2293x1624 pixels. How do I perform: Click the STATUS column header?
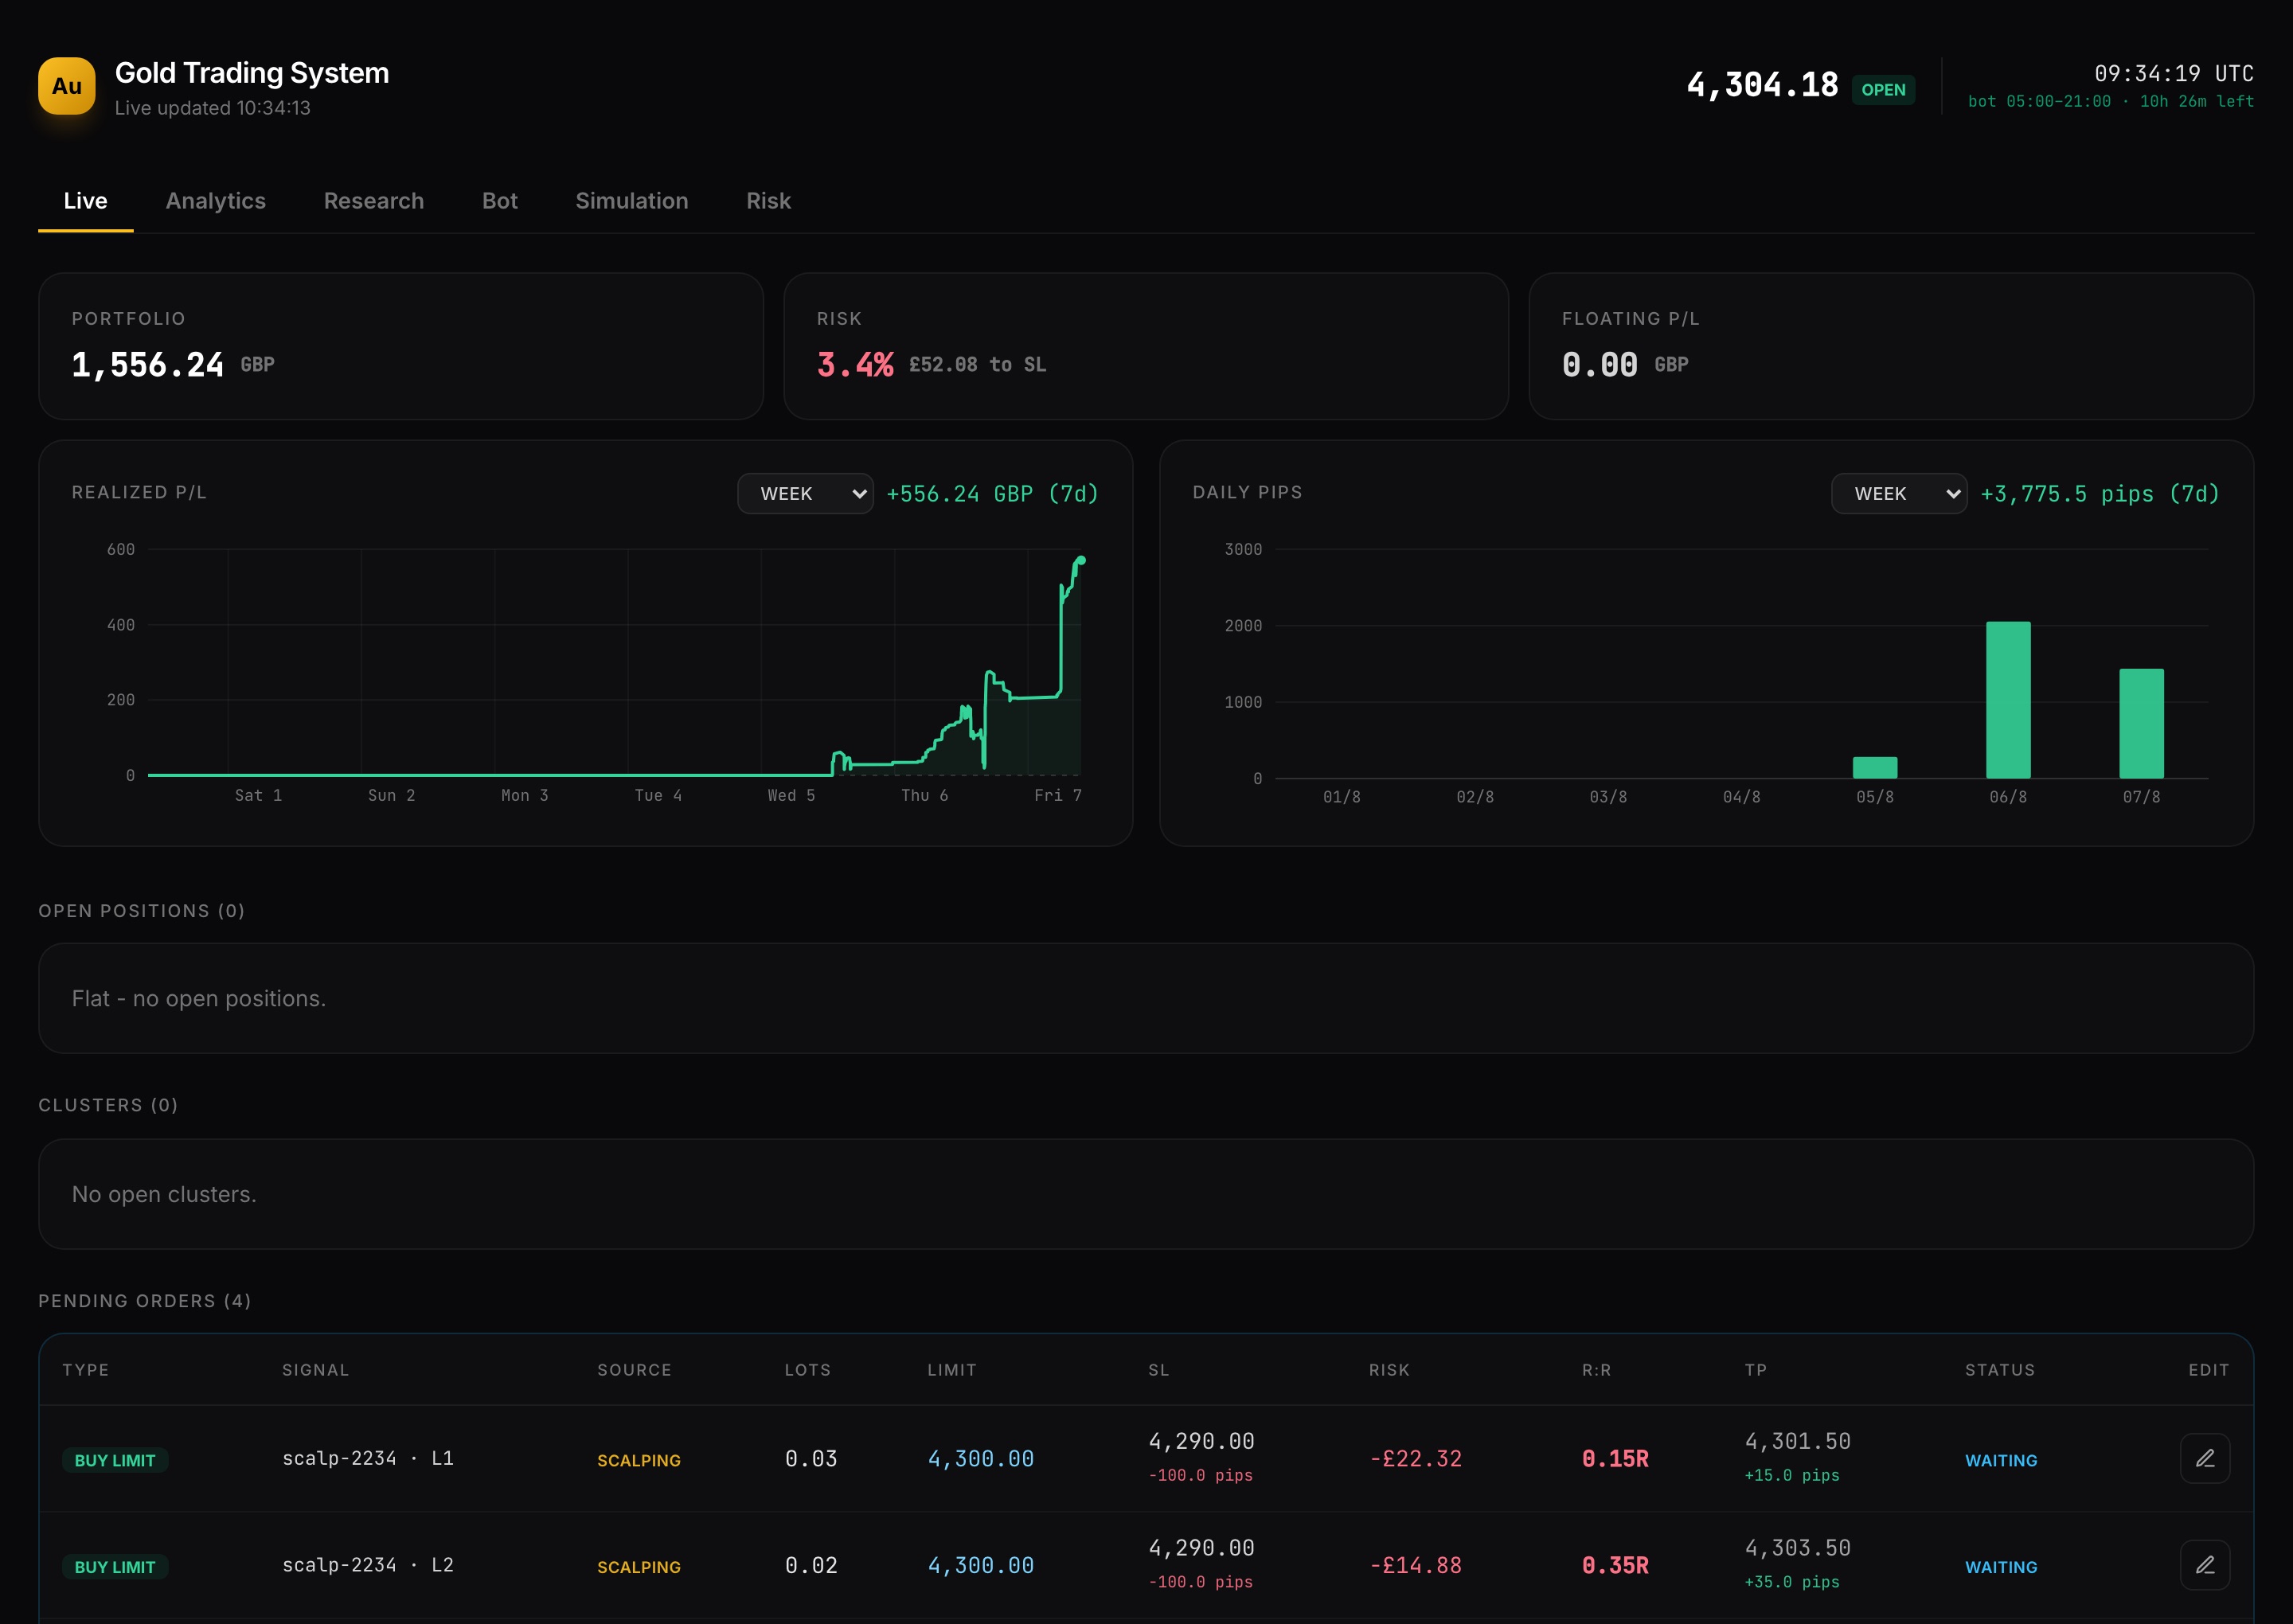[x=2000, y=1371]
